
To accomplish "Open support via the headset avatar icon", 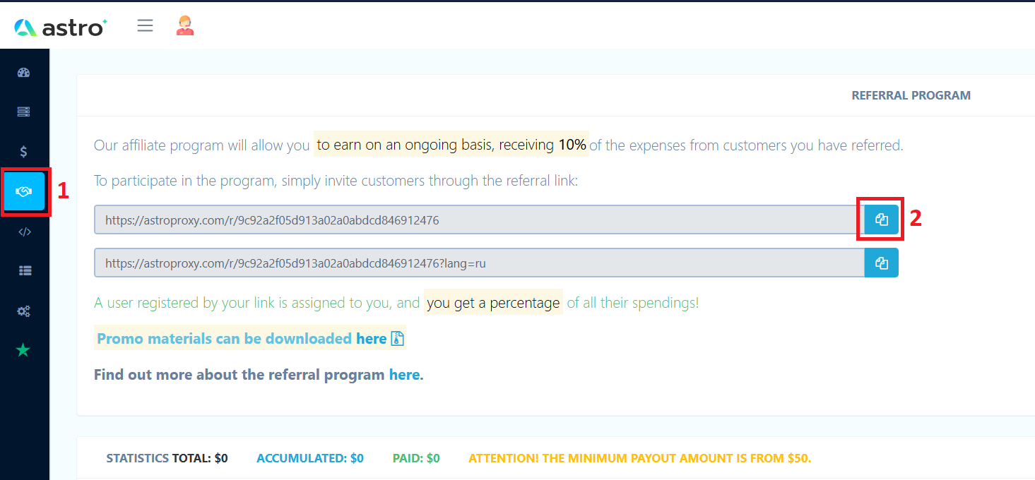I will [184, 25].
